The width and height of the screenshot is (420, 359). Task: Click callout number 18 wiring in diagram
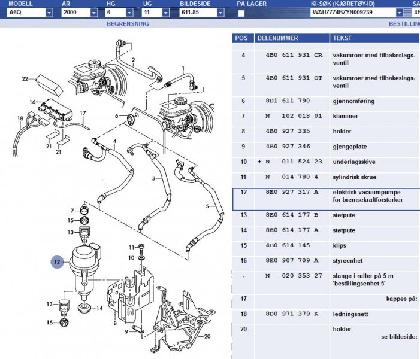pos(20,119)
